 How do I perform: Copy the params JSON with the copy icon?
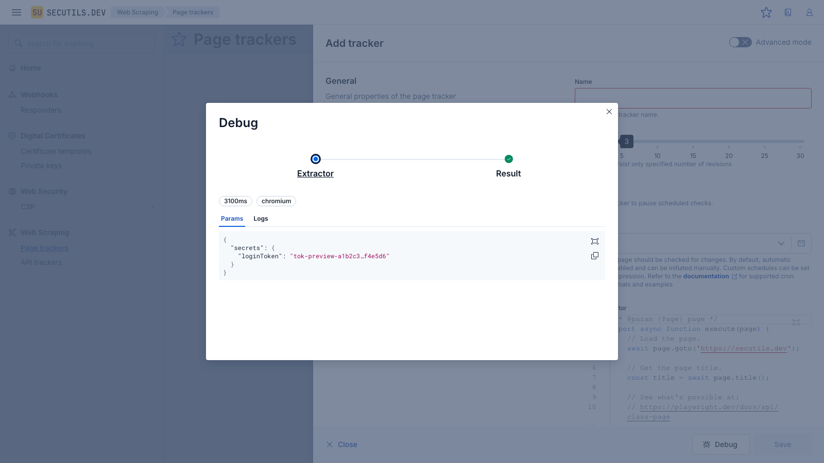pyautogui.click(x=595, y=256)
